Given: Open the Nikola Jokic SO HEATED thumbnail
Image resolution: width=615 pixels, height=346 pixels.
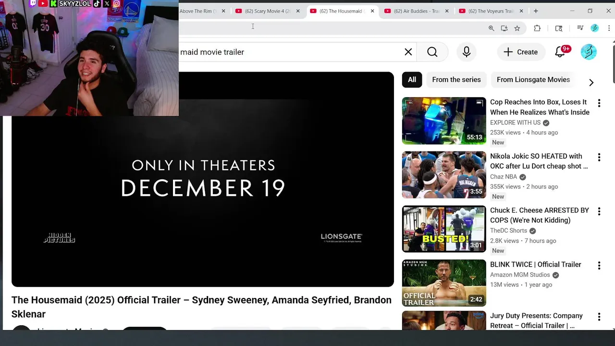Looking at the screenshot, I should click(444, 175).
